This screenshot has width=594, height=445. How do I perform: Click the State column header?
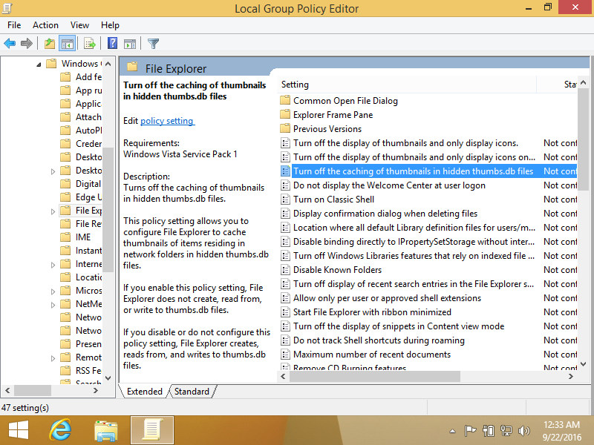(x=557, y=85)
